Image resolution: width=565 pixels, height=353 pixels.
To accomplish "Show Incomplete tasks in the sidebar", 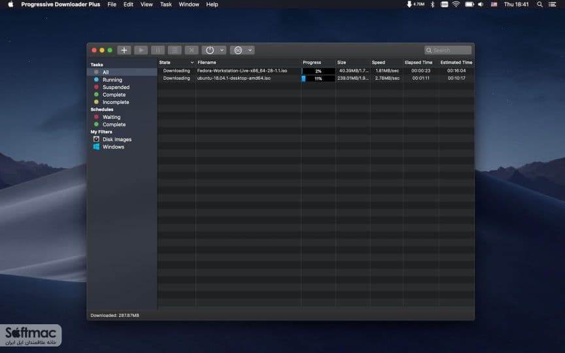I will (x=116, y=102).
